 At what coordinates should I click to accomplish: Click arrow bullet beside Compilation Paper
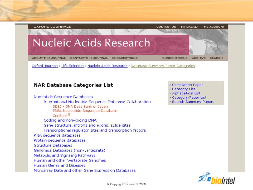170,85
